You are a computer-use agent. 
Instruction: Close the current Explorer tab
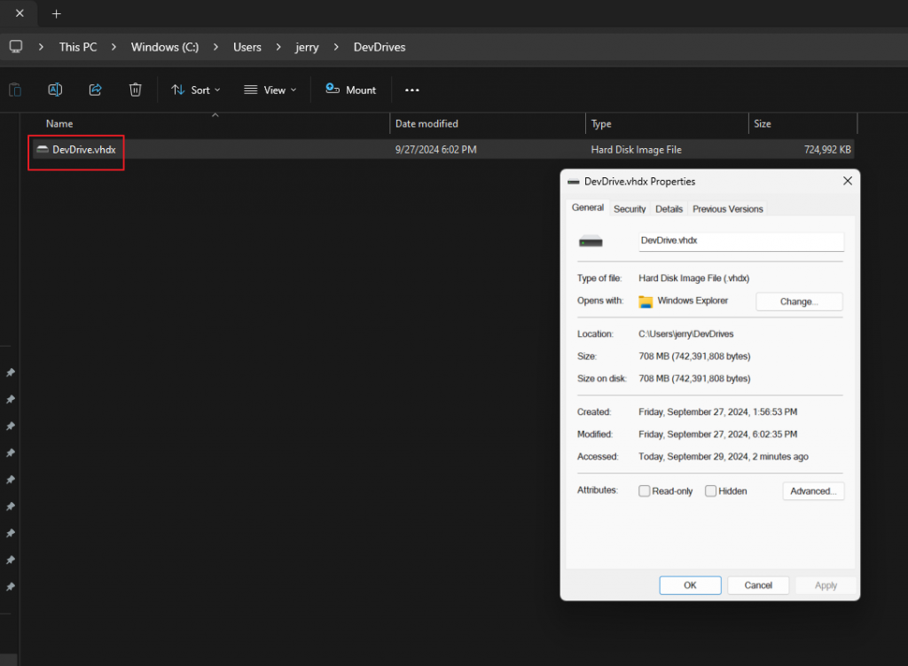click(20, 13)
